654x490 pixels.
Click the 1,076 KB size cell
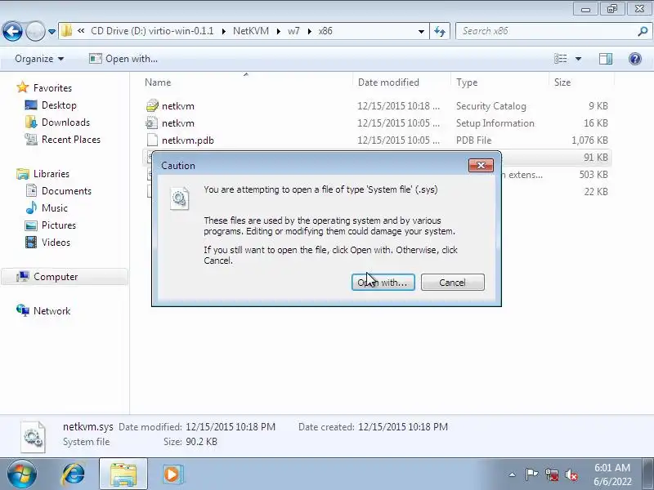(x=589, y=140)
